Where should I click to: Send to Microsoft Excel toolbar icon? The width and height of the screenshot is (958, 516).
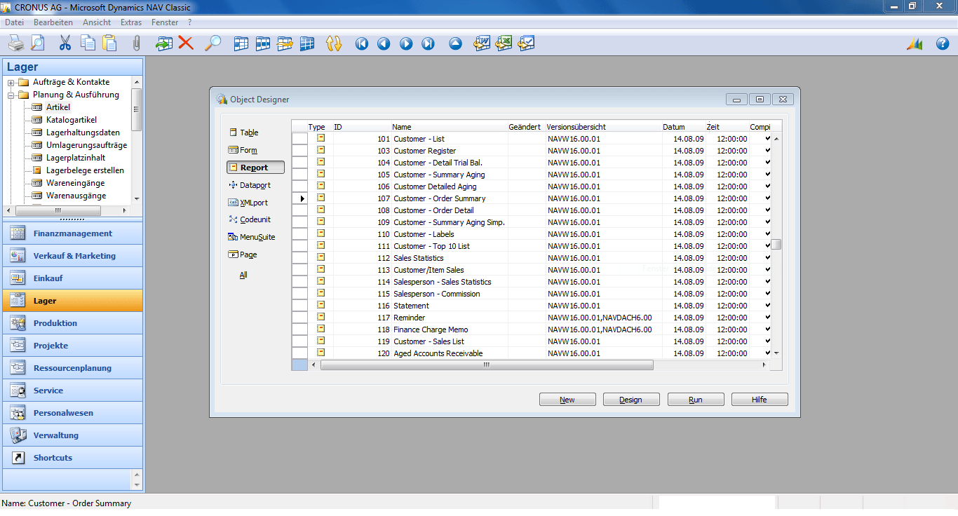[x=504, y=43]
